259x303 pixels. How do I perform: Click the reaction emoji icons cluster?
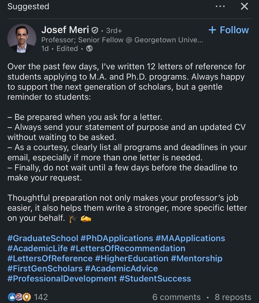[19, 297]
